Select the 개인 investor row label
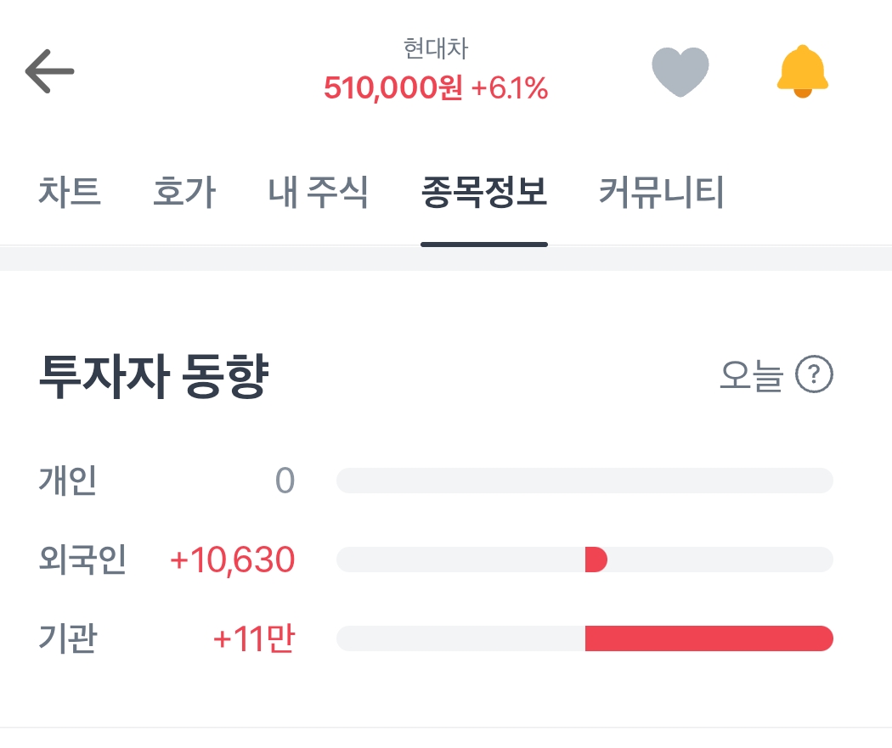This screenshot has height=748, width=892. click(x=68, y=481)
